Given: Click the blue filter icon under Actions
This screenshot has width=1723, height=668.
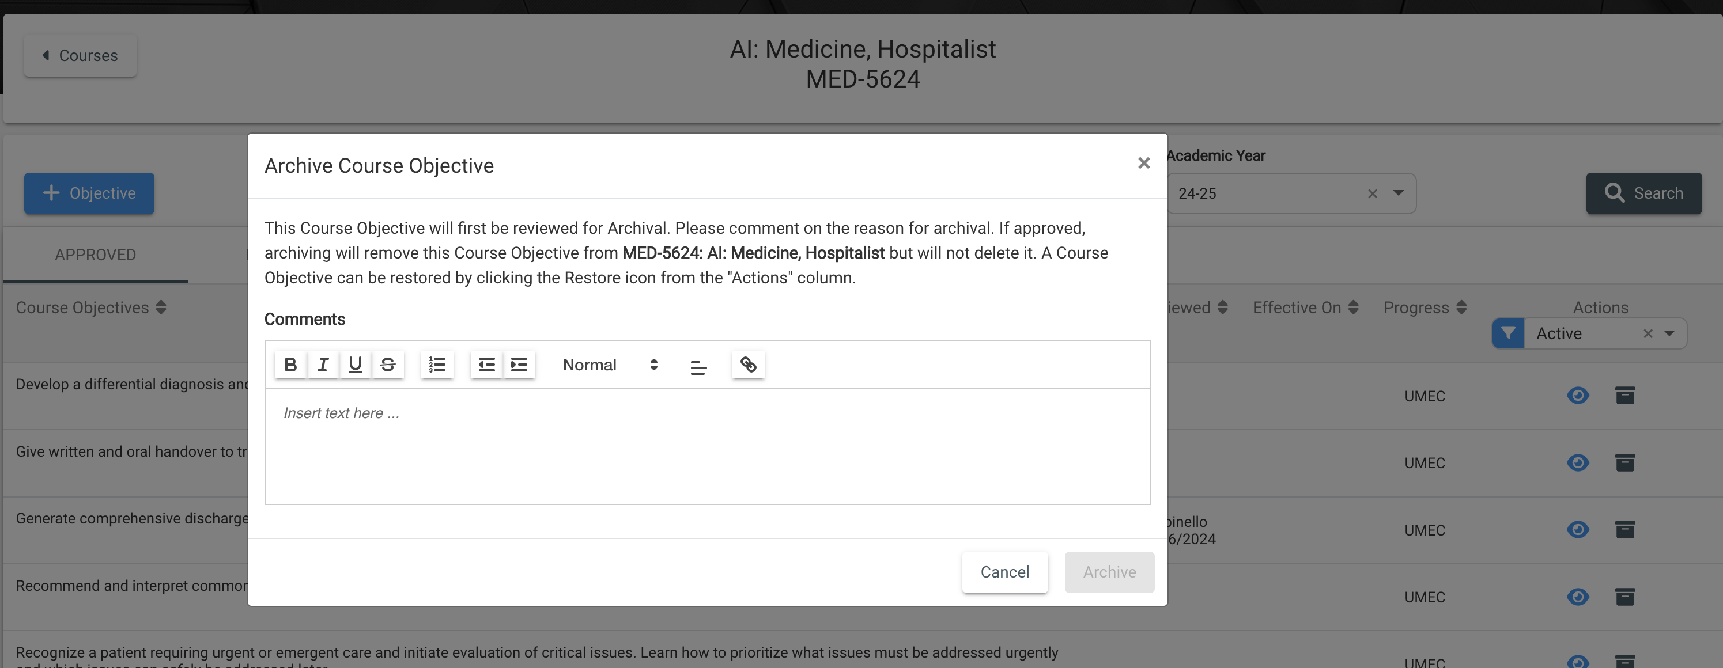Looking at the screenshot, I should coord(1507,333).
